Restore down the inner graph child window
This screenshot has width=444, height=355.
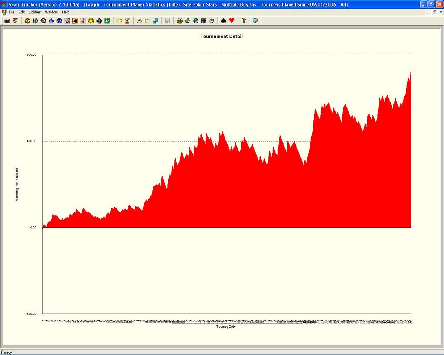434,13
